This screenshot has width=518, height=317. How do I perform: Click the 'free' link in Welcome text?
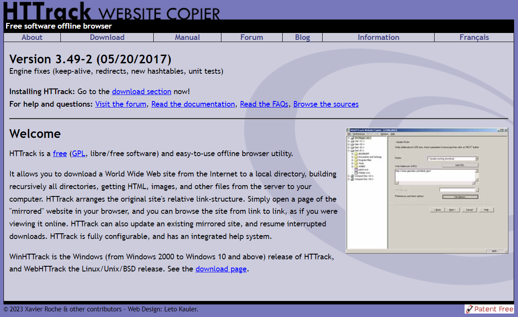60,154
